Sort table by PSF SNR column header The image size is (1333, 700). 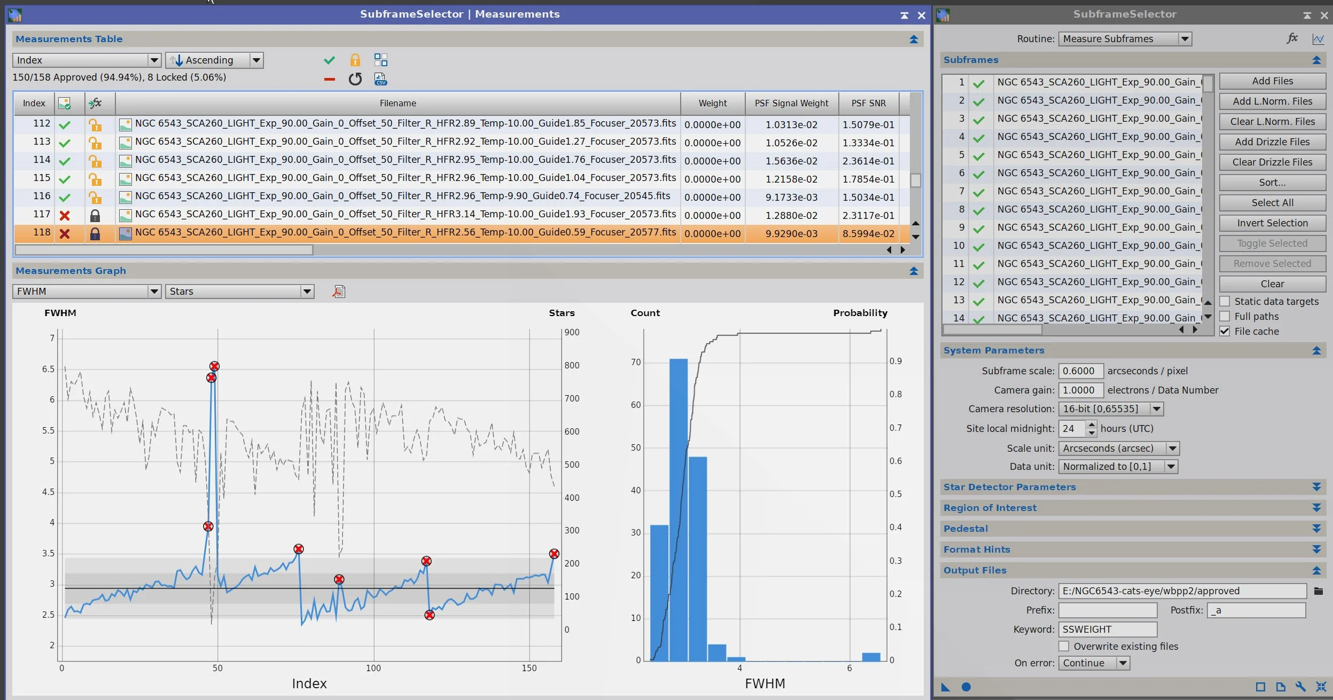[x=868, y=104]
